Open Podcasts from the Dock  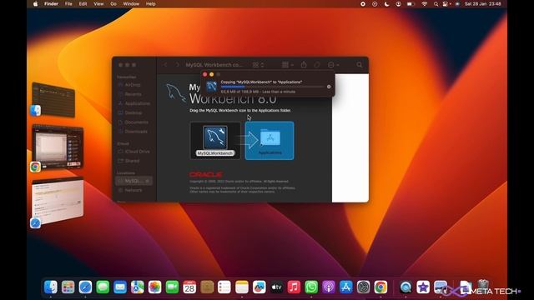329,287
